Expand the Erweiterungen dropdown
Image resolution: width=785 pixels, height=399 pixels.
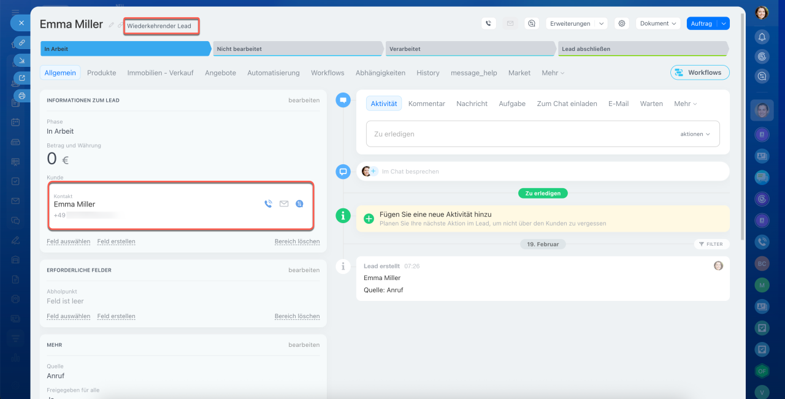(576, 23)
